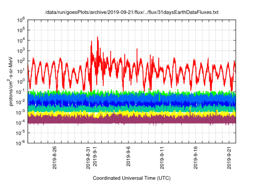This screenshot has height=182, width=260.
Task: Click the protons/cm2-s-sr-MeV axis title
Action: point(10,81)
